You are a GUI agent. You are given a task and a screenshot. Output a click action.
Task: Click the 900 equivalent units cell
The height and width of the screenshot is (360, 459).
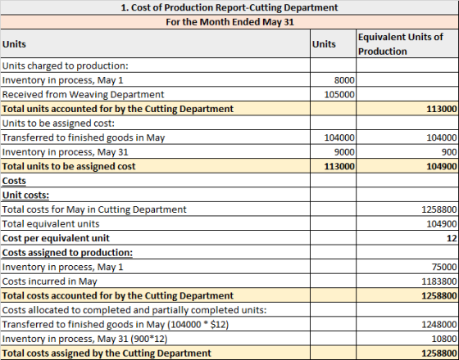coord(407,151)
